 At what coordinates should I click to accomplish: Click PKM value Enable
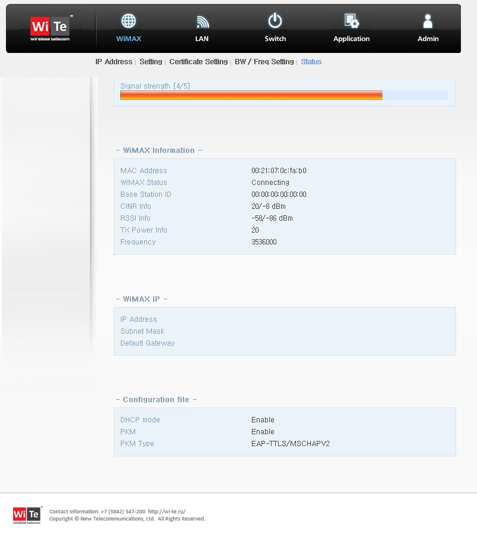263,432
